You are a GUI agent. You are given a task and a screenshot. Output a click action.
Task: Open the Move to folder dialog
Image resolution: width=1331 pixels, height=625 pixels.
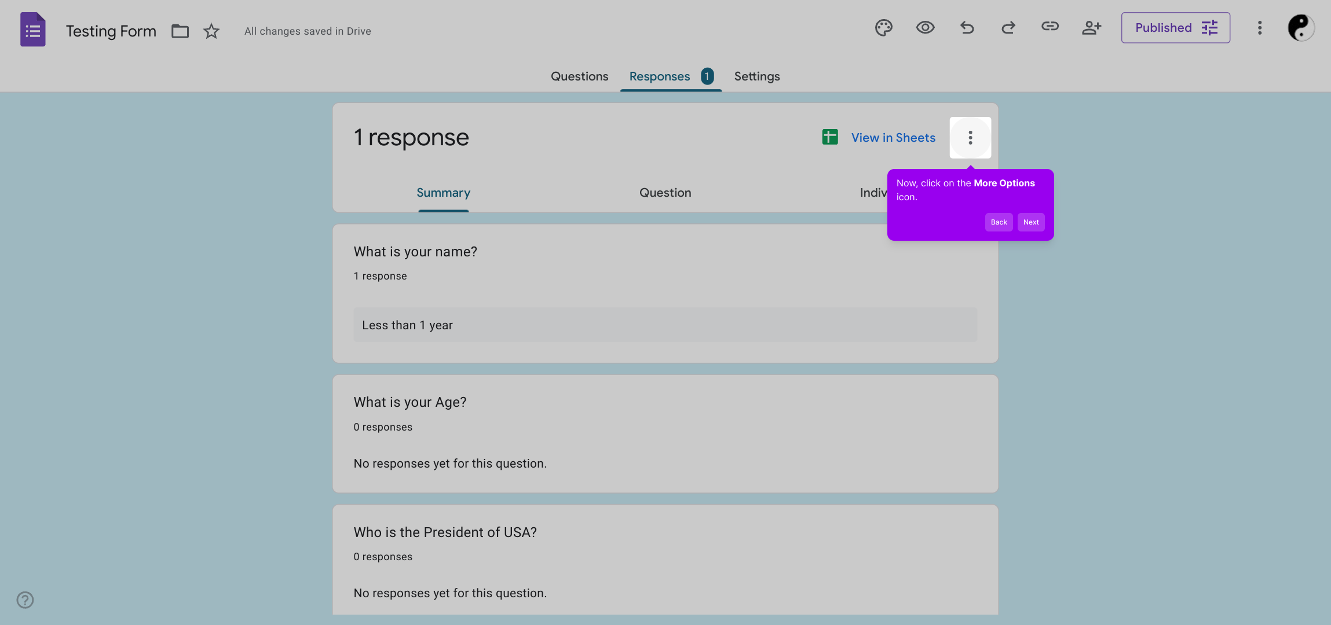point(180,31)
